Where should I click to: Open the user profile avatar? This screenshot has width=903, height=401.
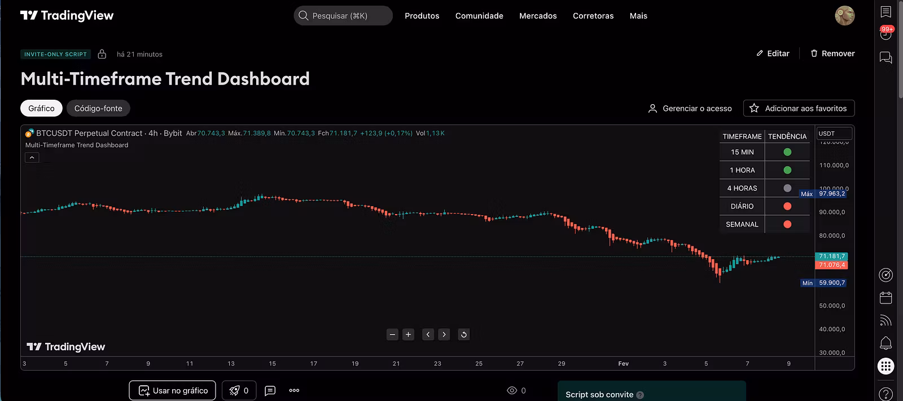pos(845,16)
